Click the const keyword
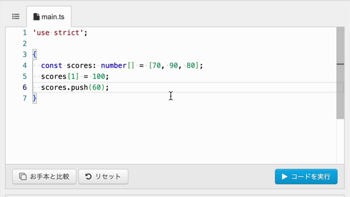 [51, 66]
